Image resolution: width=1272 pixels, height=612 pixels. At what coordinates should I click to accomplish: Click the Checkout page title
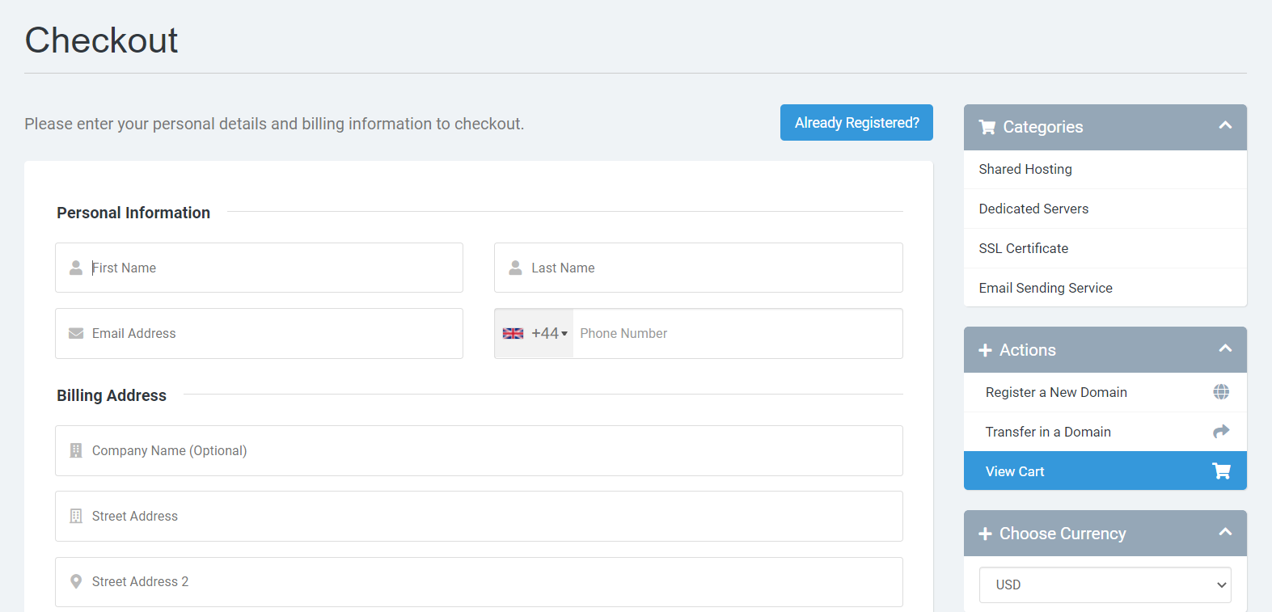[x=101, y=40]
